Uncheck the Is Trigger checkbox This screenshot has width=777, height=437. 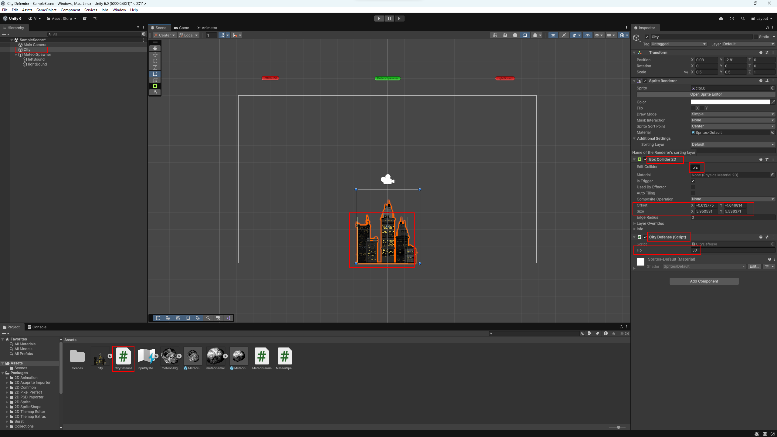coord(693,181)
